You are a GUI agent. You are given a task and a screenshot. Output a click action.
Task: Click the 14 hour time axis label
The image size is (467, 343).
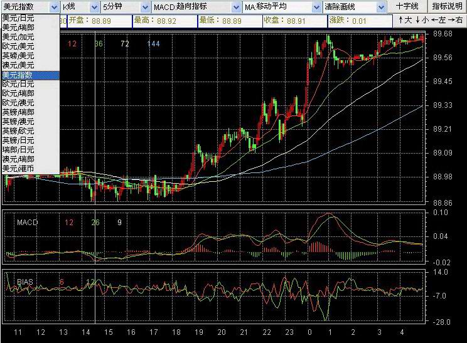(86, 332)
